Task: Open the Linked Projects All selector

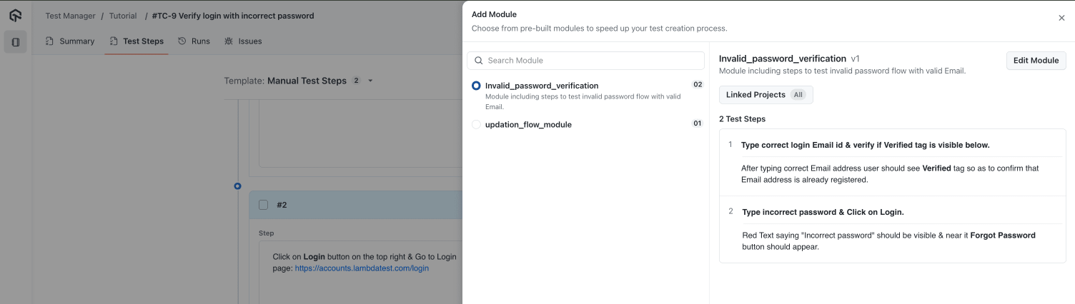Action: coord(766,95)
